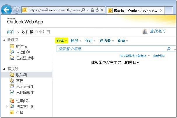Open the 筛选器 filter dropdown
The width and height of the screenshot is (177, 118).
tap(106, 41)
